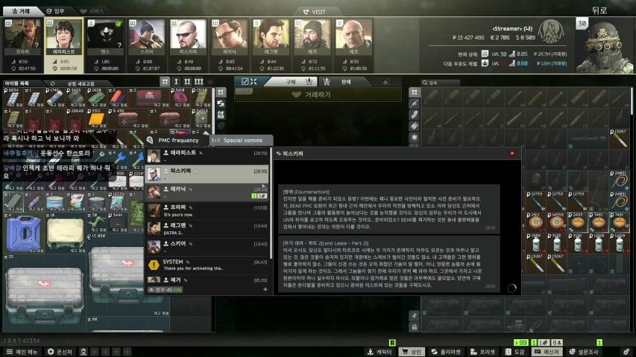The width and height of the screenshot is (636, 357).
Task: Open 레그맨 conversation in chat list
Action: click(208, 228)
